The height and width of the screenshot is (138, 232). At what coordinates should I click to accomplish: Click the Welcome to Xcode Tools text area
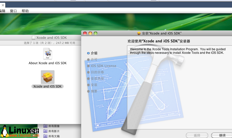pos(180,87)
